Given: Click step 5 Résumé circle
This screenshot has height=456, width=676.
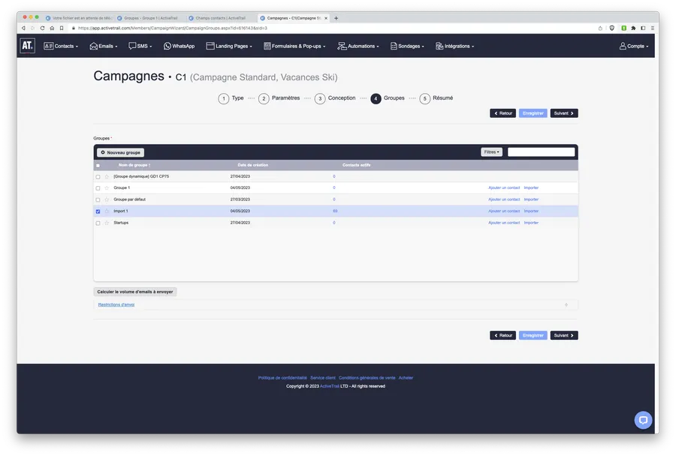Looking at the screenshot, I should point(424,98).
